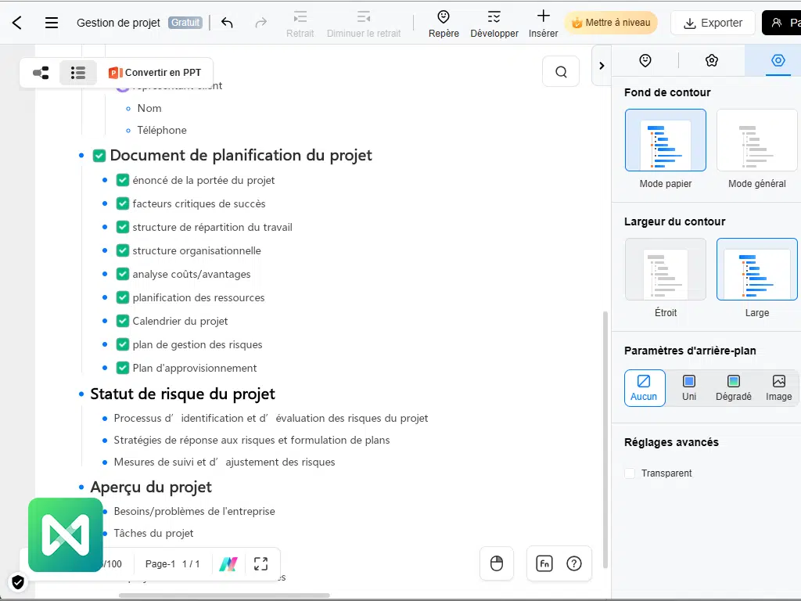Click the Développer expand button
Image resolution: width=801 pixels, height=601 pixels.
click(x=494, y=23)
